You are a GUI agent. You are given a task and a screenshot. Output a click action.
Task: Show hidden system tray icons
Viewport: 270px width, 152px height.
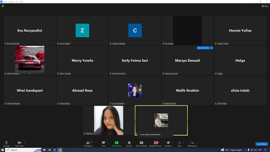[245, 150]
